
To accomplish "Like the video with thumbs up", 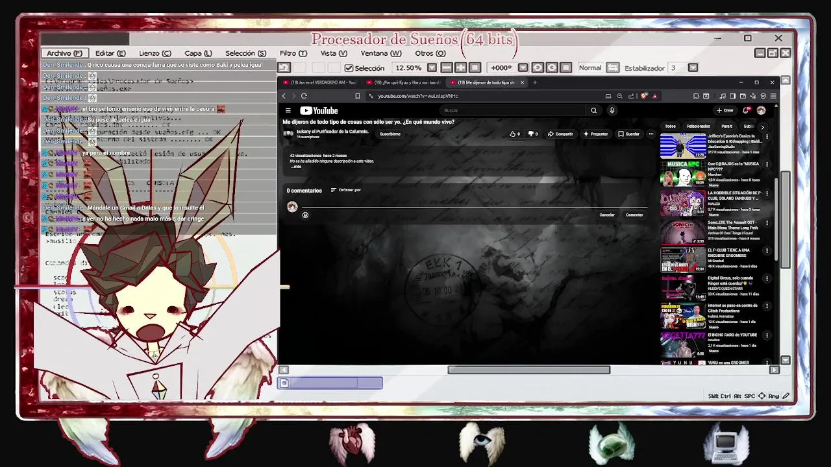I will click(x=515, y=134).
